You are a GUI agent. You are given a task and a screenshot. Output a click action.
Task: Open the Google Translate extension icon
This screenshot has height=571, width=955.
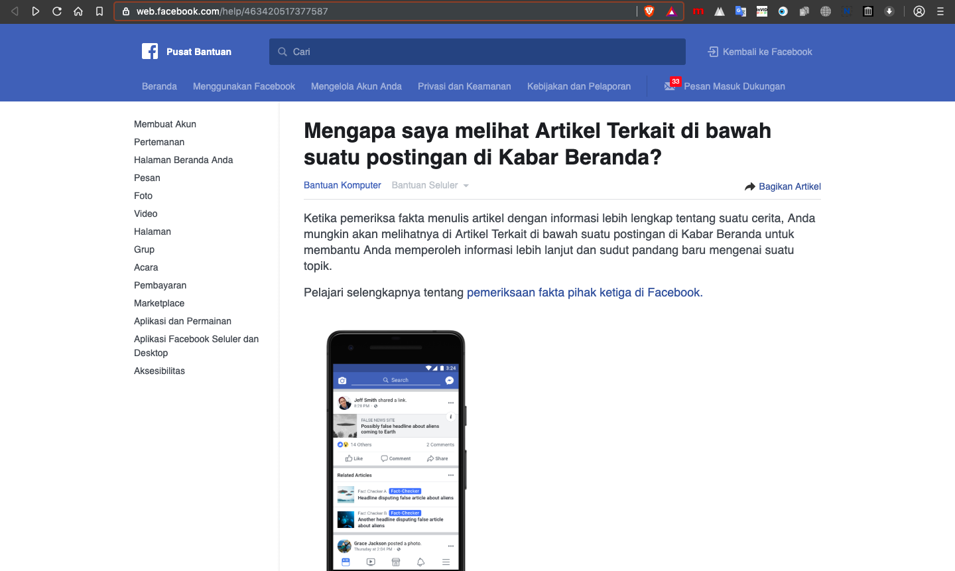741,11
